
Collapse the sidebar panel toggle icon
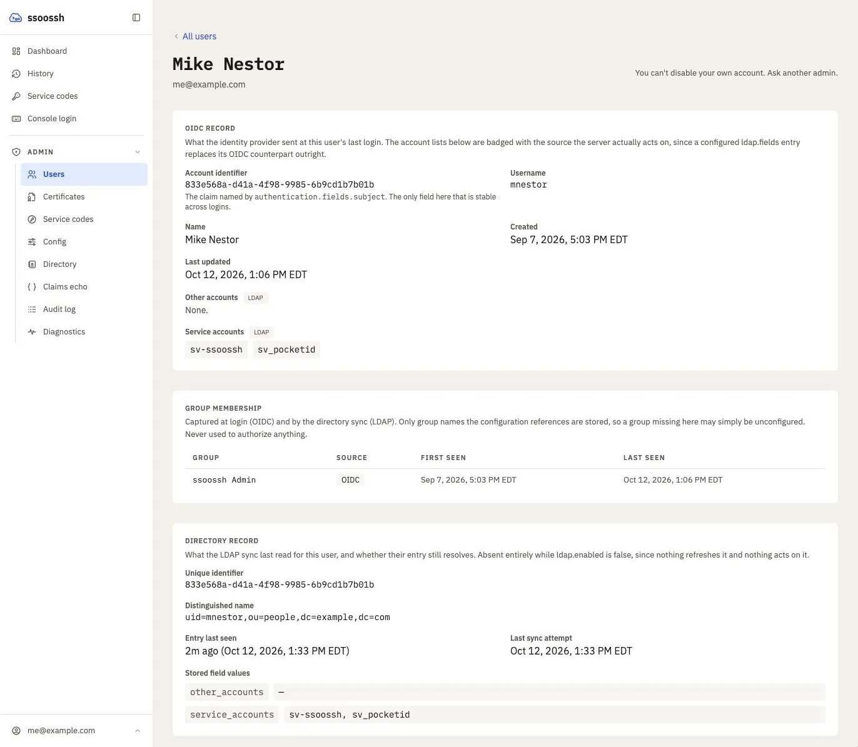coord(136,18)
